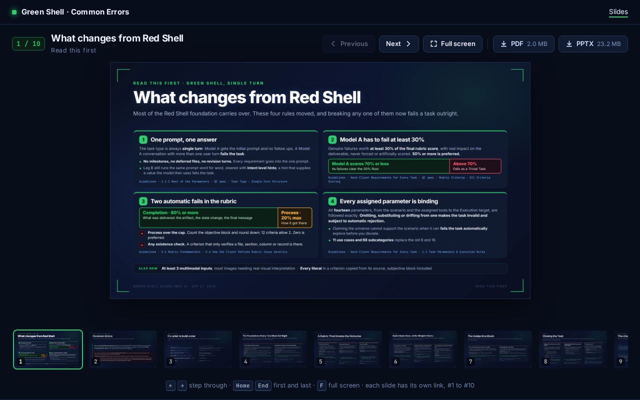This screenshot has width=640, height=400.
Task: Go to the next slide with Next button
Action: [398, 44]
